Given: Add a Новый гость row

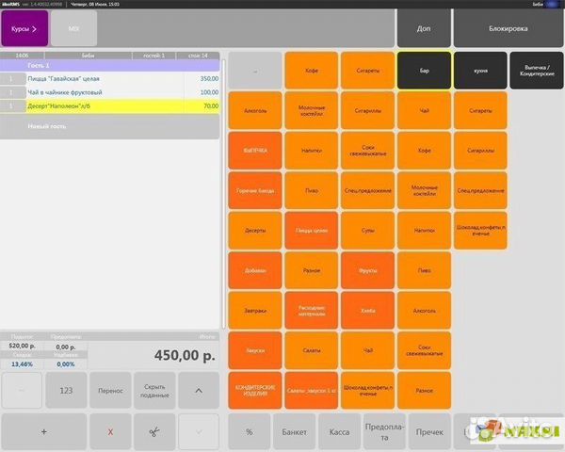Looking at the screenshot, I should click(111, 126).
